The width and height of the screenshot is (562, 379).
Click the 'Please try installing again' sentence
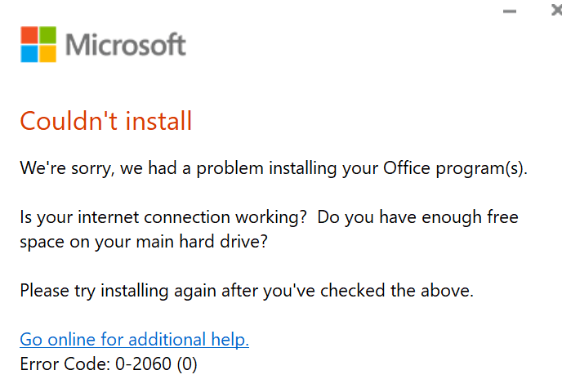pos(246,290)
